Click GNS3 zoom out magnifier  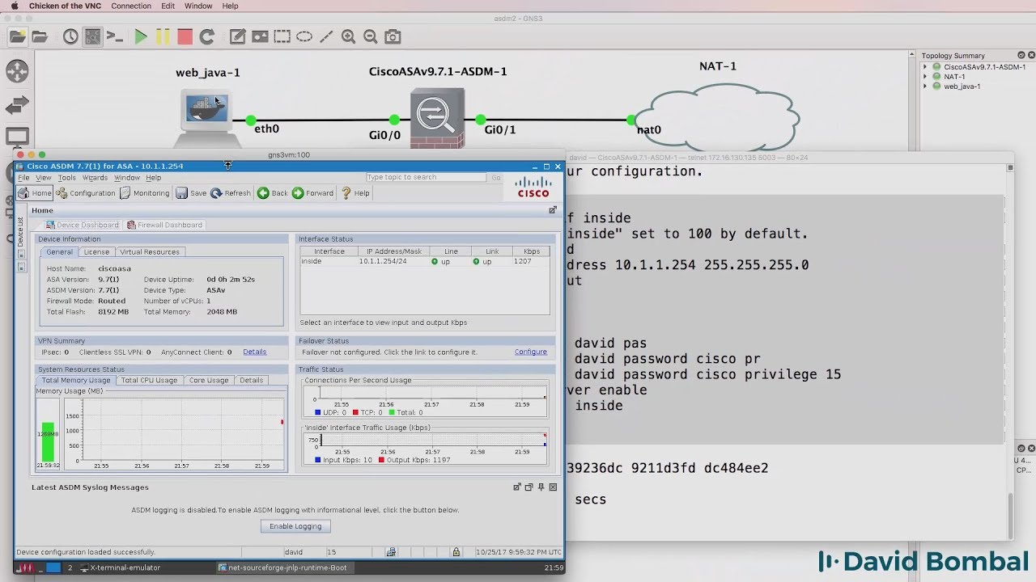click(371, 36)
